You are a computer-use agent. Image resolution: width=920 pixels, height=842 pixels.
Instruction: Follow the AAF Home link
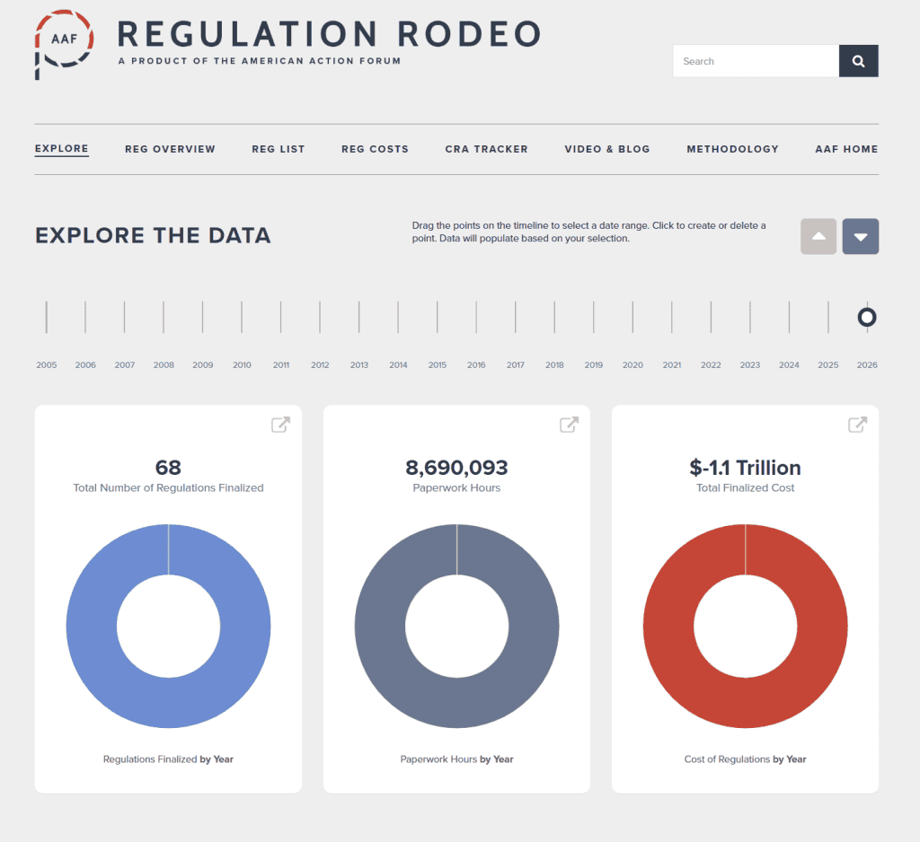(846, 149)
